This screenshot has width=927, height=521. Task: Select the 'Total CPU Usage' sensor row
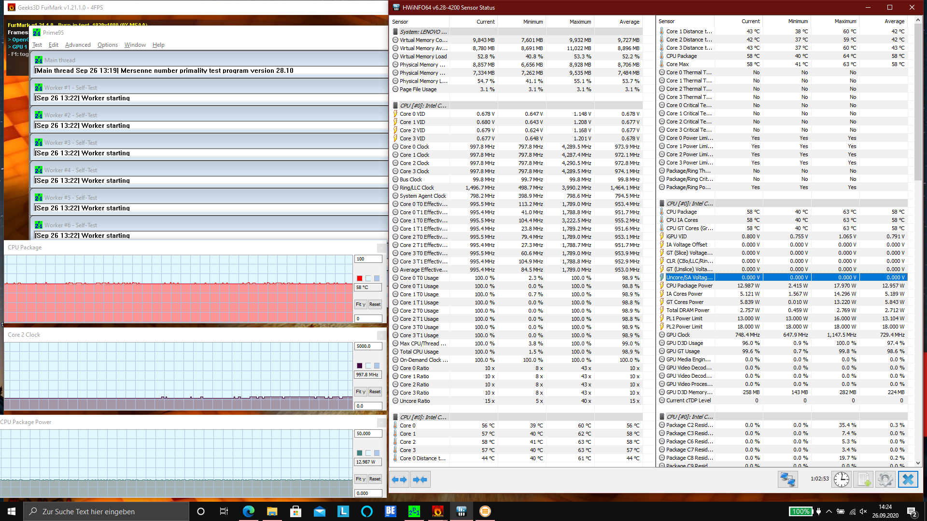coord(517,352)
